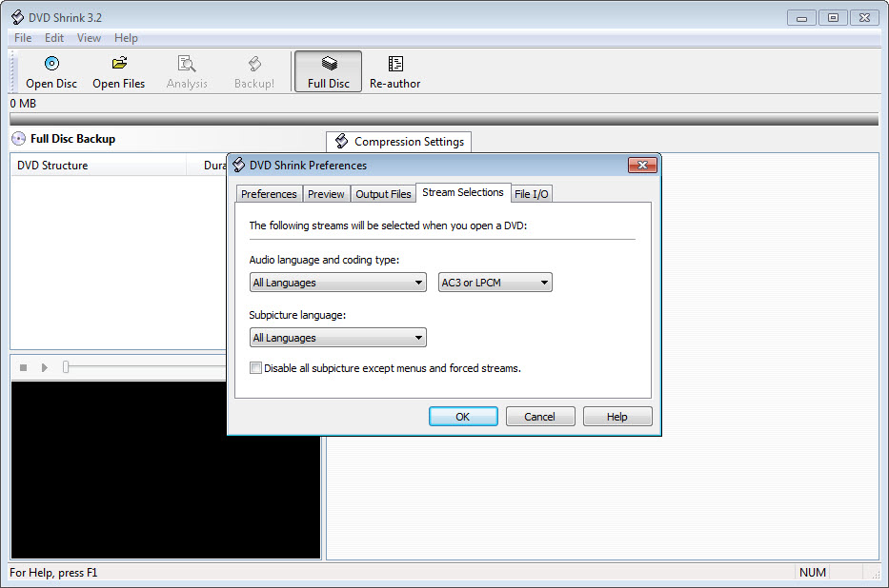Open the audio language dropdown
This screenshot has width=889, height=588.
pyautogui.click(x=338, y=283)
